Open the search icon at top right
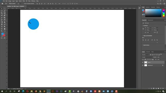Screen dimensions: 166x93 pyautogui.click(x=158, y=4)
